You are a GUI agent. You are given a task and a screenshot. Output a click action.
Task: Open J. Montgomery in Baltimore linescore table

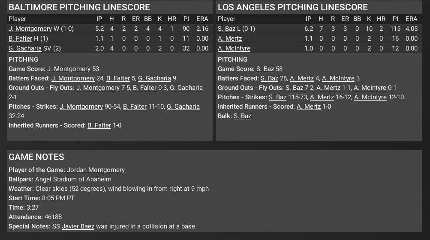click(30, 29)
